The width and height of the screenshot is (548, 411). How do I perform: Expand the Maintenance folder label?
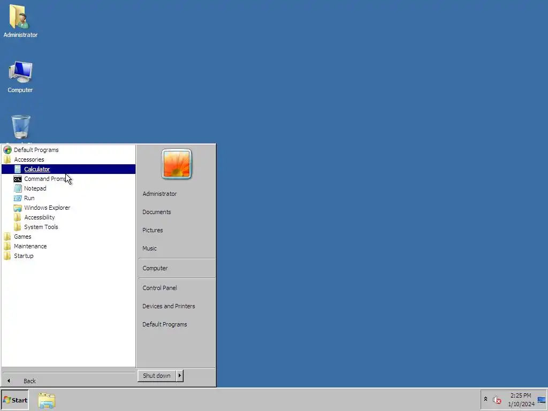coord(30,246)
